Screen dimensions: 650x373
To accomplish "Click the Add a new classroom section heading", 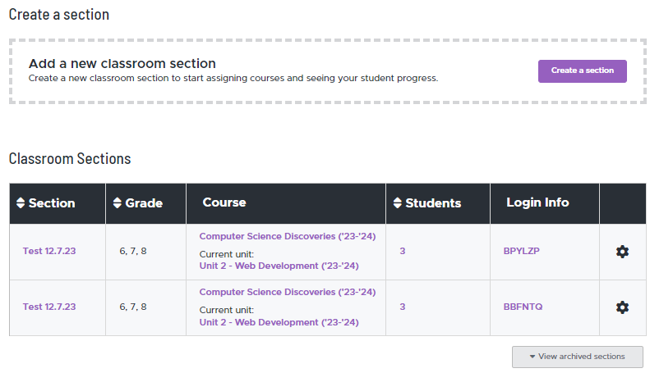I will coord(122,63).
